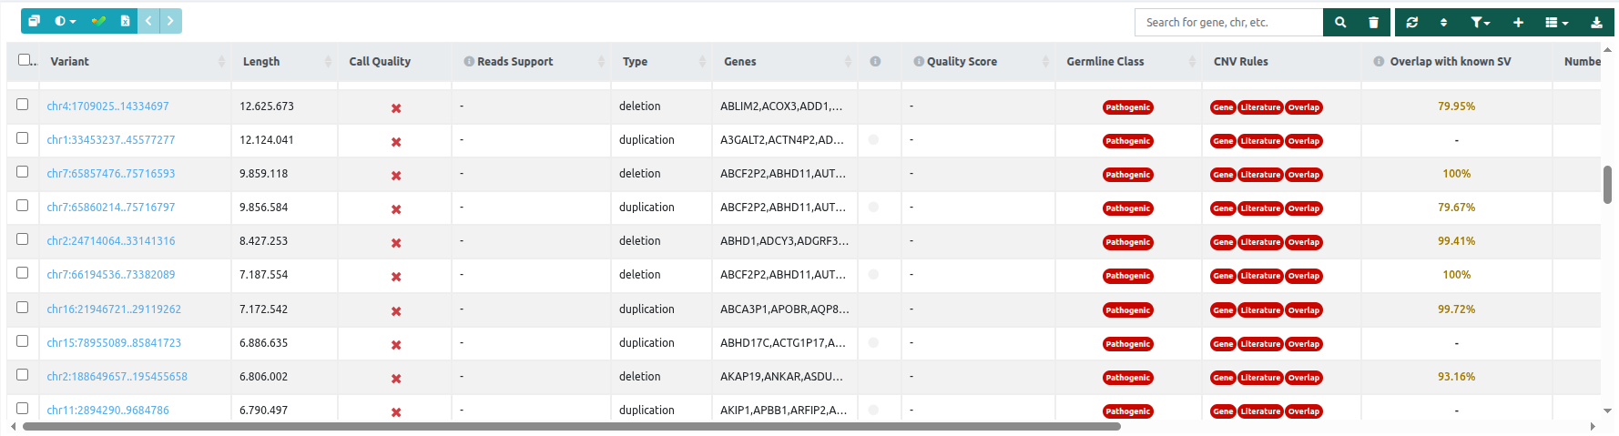Sort by the Variant column header
Viewport: 1619px width, 436px height.
click(70, 62)
